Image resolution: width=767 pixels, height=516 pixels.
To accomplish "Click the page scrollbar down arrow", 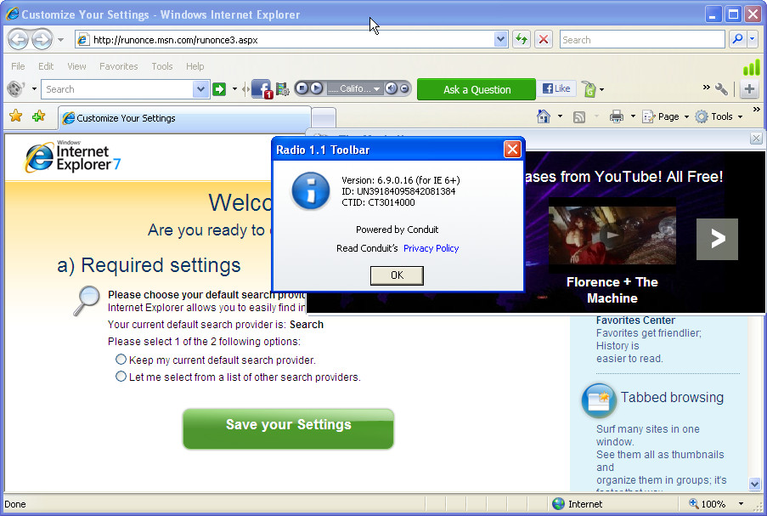I will pos(754,485).
